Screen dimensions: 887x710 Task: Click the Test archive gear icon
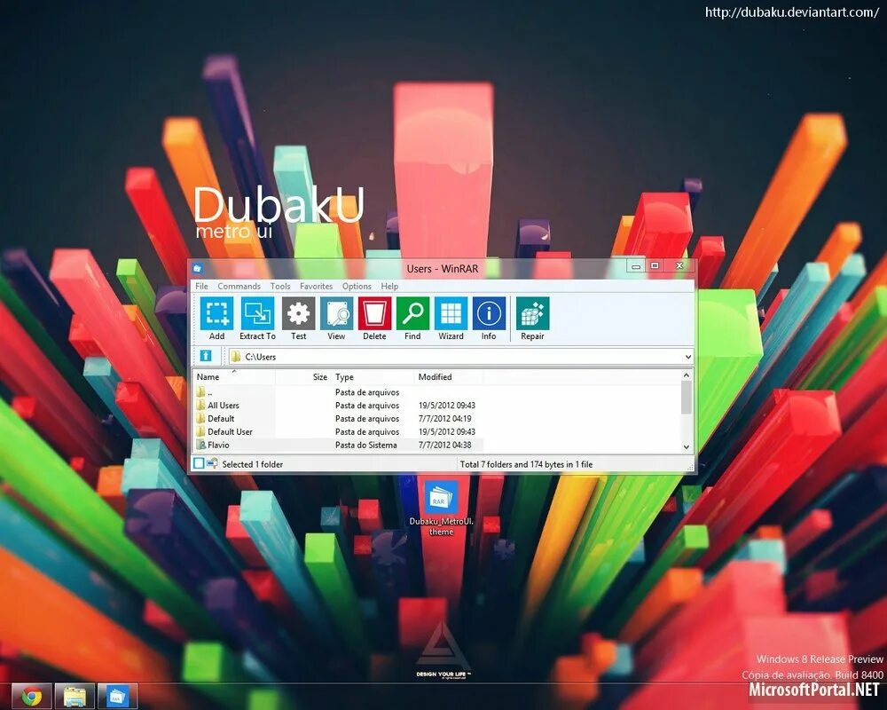point(299,312)
